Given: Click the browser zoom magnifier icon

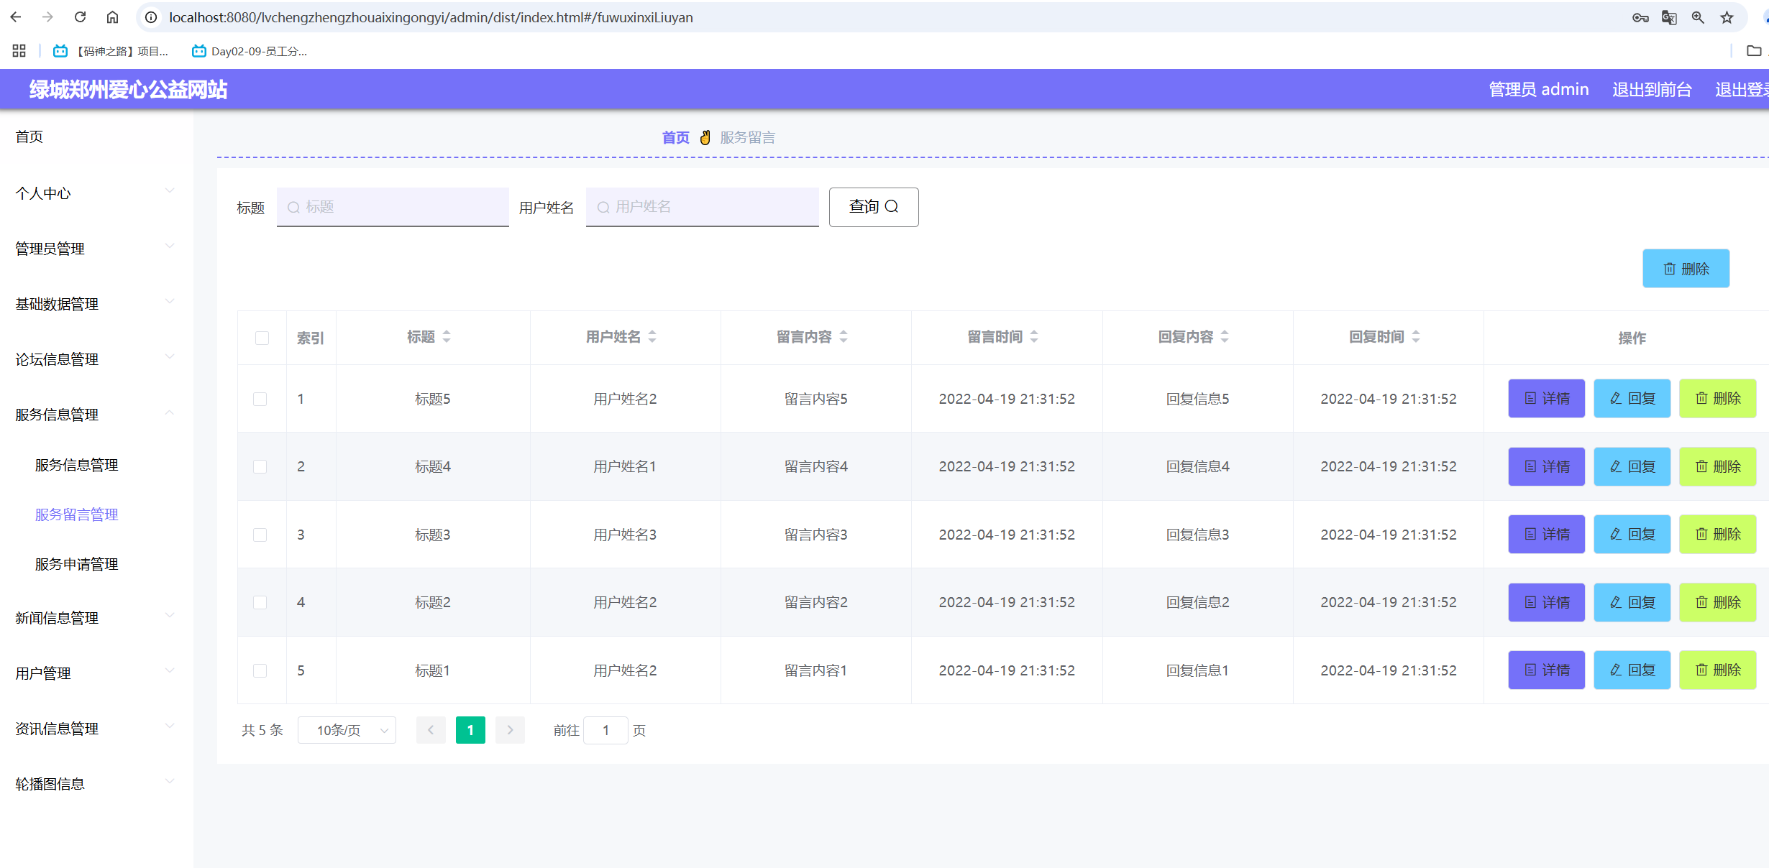Looking at the screenshot, I should 1698,17.
